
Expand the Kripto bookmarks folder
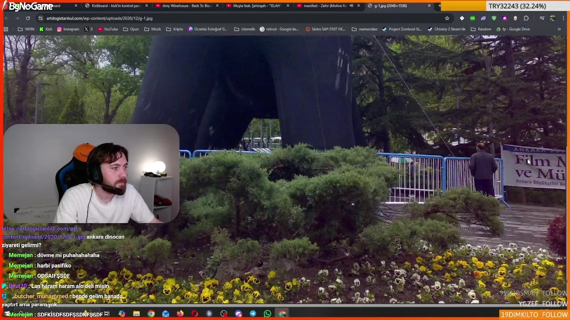coord(174,29)
